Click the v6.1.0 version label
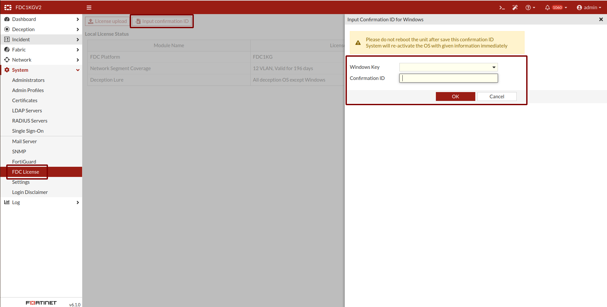Image resolution: width=607 pixels, height=307 pixels. point(75,305)
